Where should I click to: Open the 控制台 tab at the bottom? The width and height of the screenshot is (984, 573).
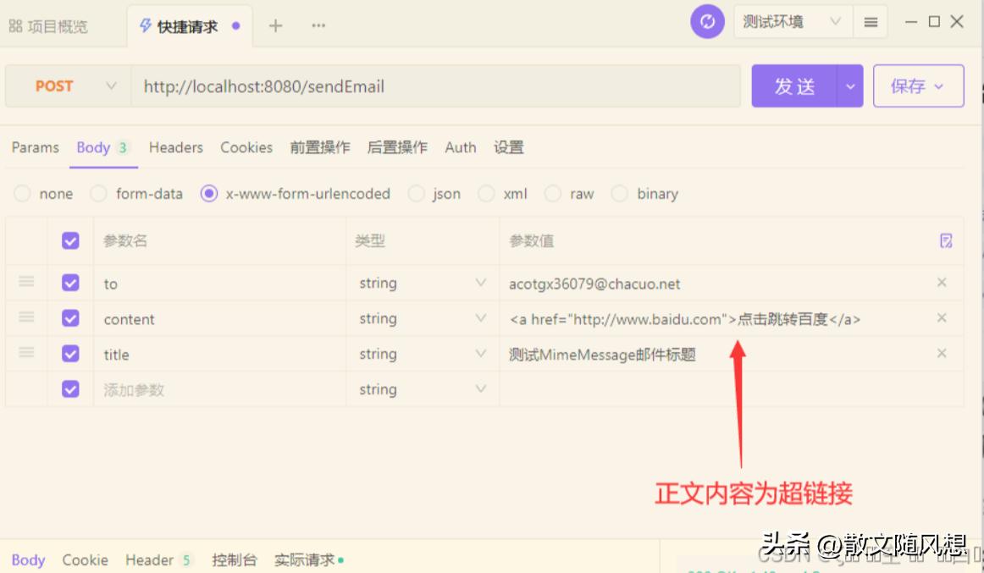click(x=234, y=559)
